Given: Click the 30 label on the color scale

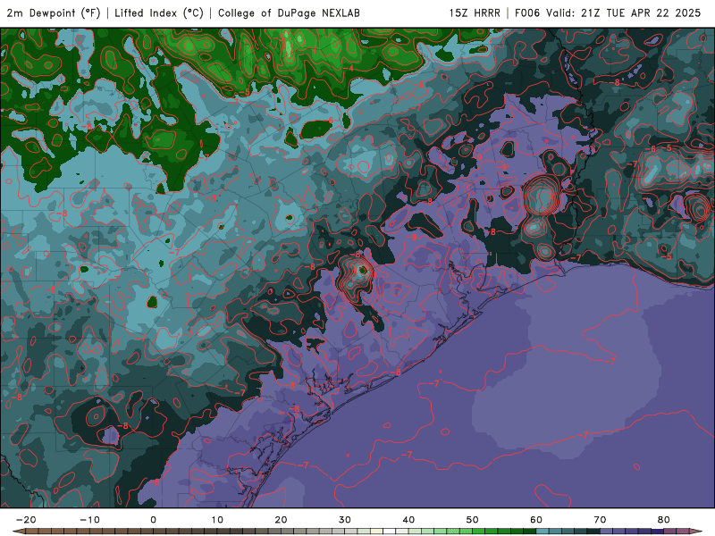Looking at the screenshot, I should tap(345, 520).
